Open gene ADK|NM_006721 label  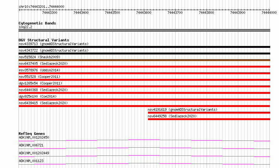(x=31, y=145)
